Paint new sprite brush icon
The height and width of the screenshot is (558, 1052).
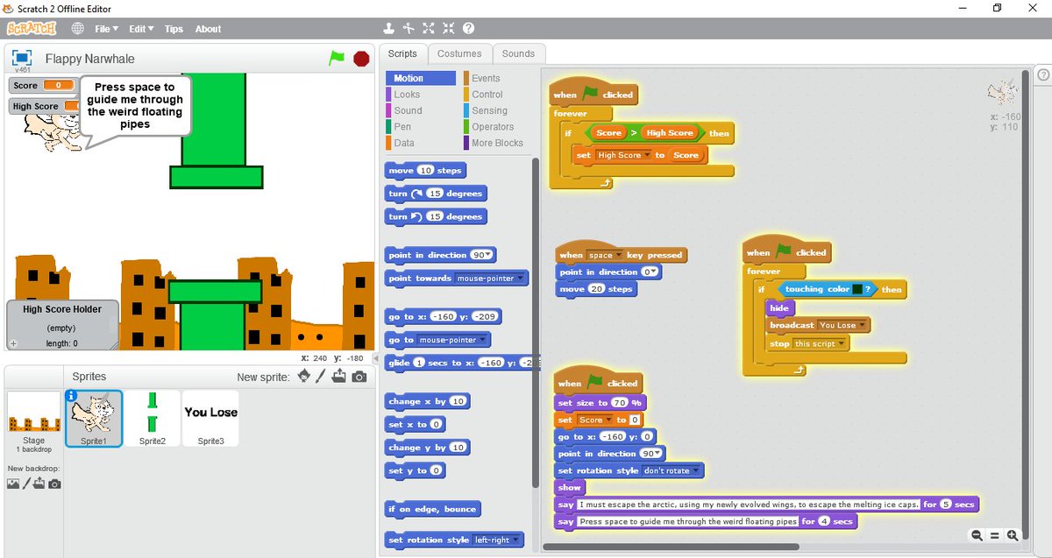click(321, 377)
